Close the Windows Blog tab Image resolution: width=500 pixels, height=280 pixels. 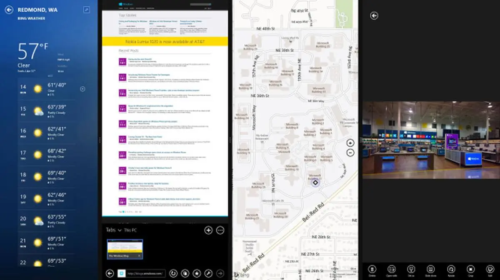coord(139,256)
